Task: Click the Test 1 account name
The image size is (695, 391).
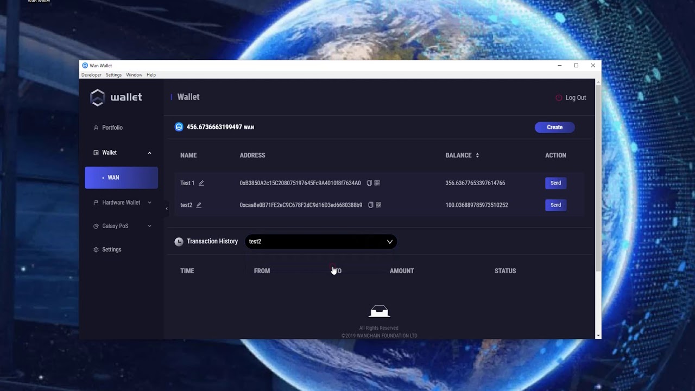Action: click(x=187, y=183)
